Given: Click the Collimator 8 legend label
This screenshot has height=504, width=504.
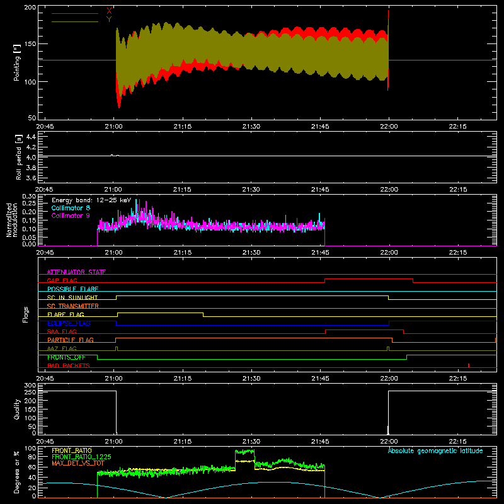Looking at the screenshot, I should (x=71, y=208).
